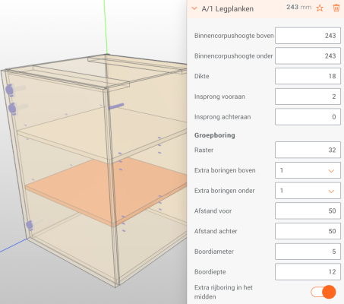Delete A/1 Legplanken with trash icon
This screenshot has width=344, height=304.
click(x=336, y=8)
